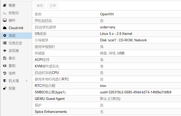
Task: Click the gear icon beside 选项
Action: click(x=5, y=36)
